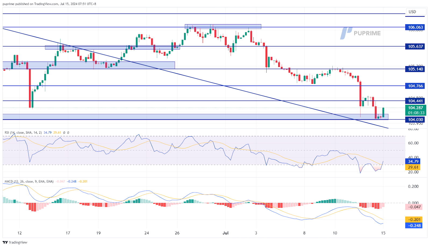Select the resistance zone rectangle near 106.063
The width and height of the screenshot is (430, 247).
[223, 27]
